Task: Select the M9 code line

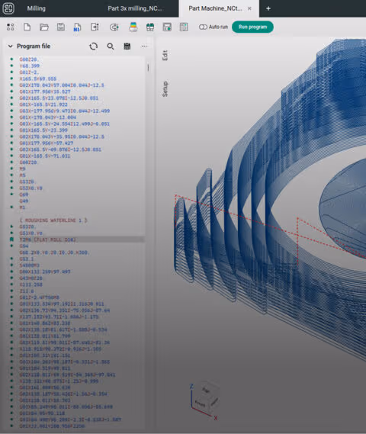Action: [x=22, y=169]
